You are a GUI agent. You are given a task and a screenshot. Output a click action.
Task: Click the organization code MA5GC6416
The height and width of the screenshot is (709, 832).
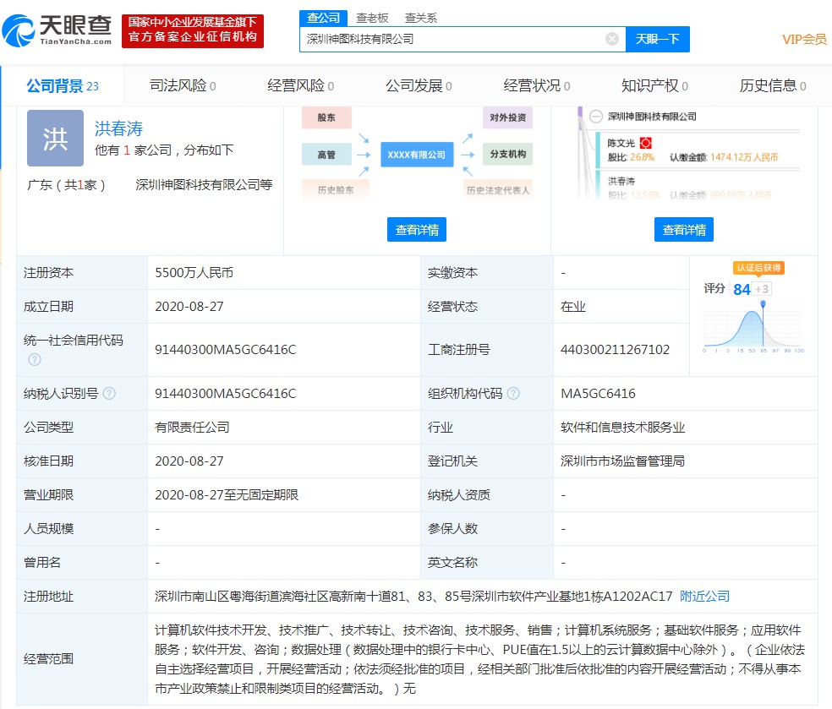point(598,394)
